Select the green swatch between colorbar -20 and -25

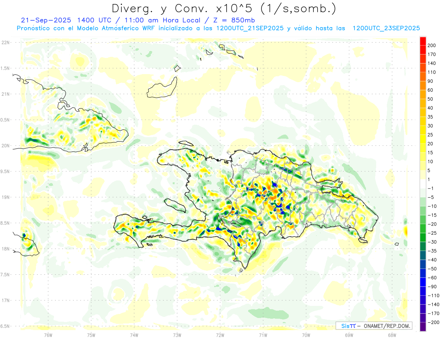(x=423, y=229)
